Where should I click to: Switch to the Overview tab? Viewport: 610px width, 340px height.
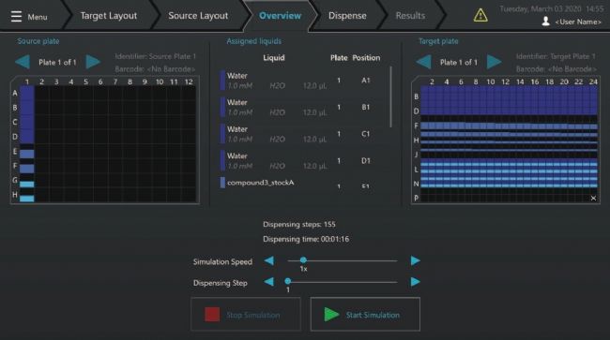(x=280, y=16)
